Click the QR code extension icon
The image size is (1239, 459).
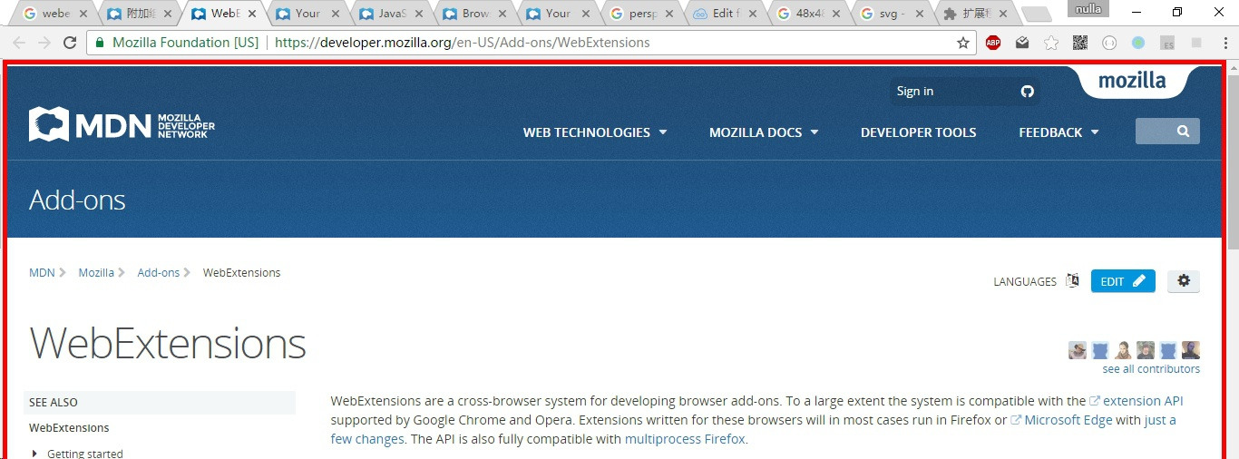tap(1080, 43)
